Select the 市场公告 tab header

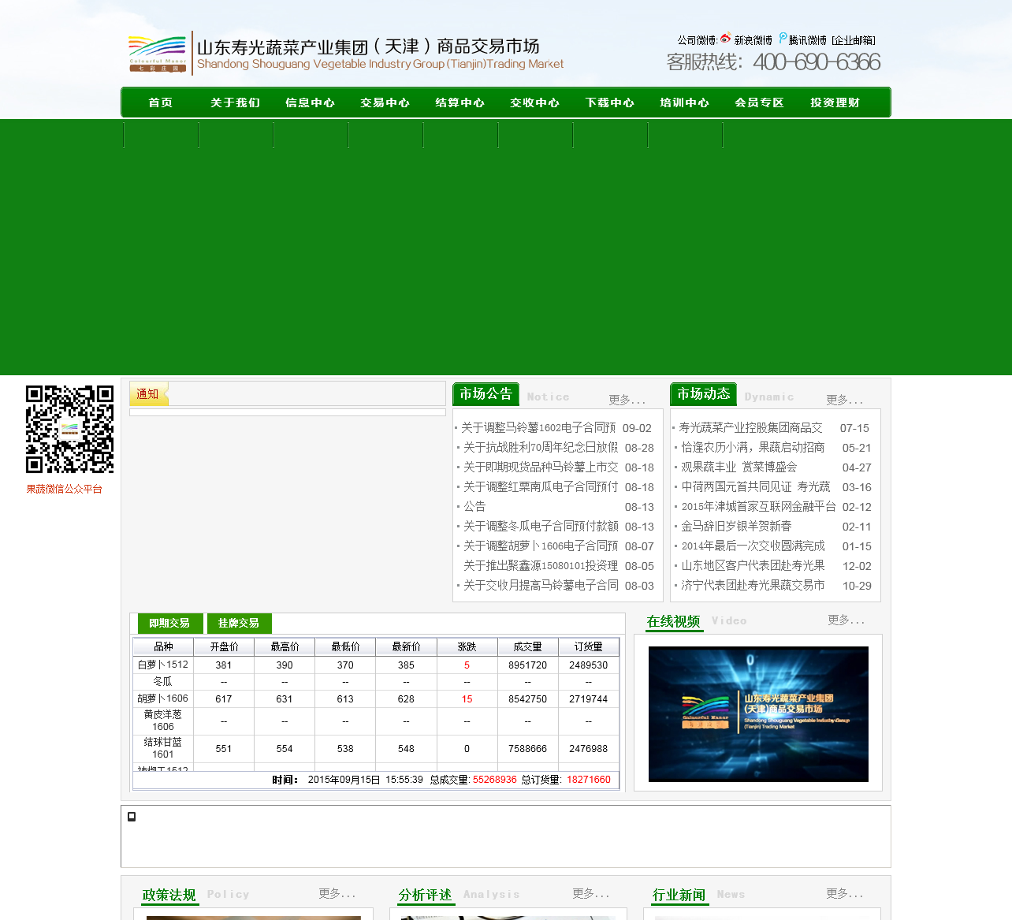[486, 394]
